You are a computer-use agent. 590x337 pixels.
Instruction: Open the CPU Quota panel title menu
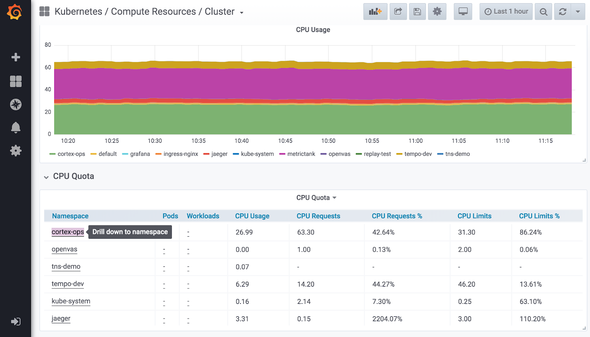[316, 198]
